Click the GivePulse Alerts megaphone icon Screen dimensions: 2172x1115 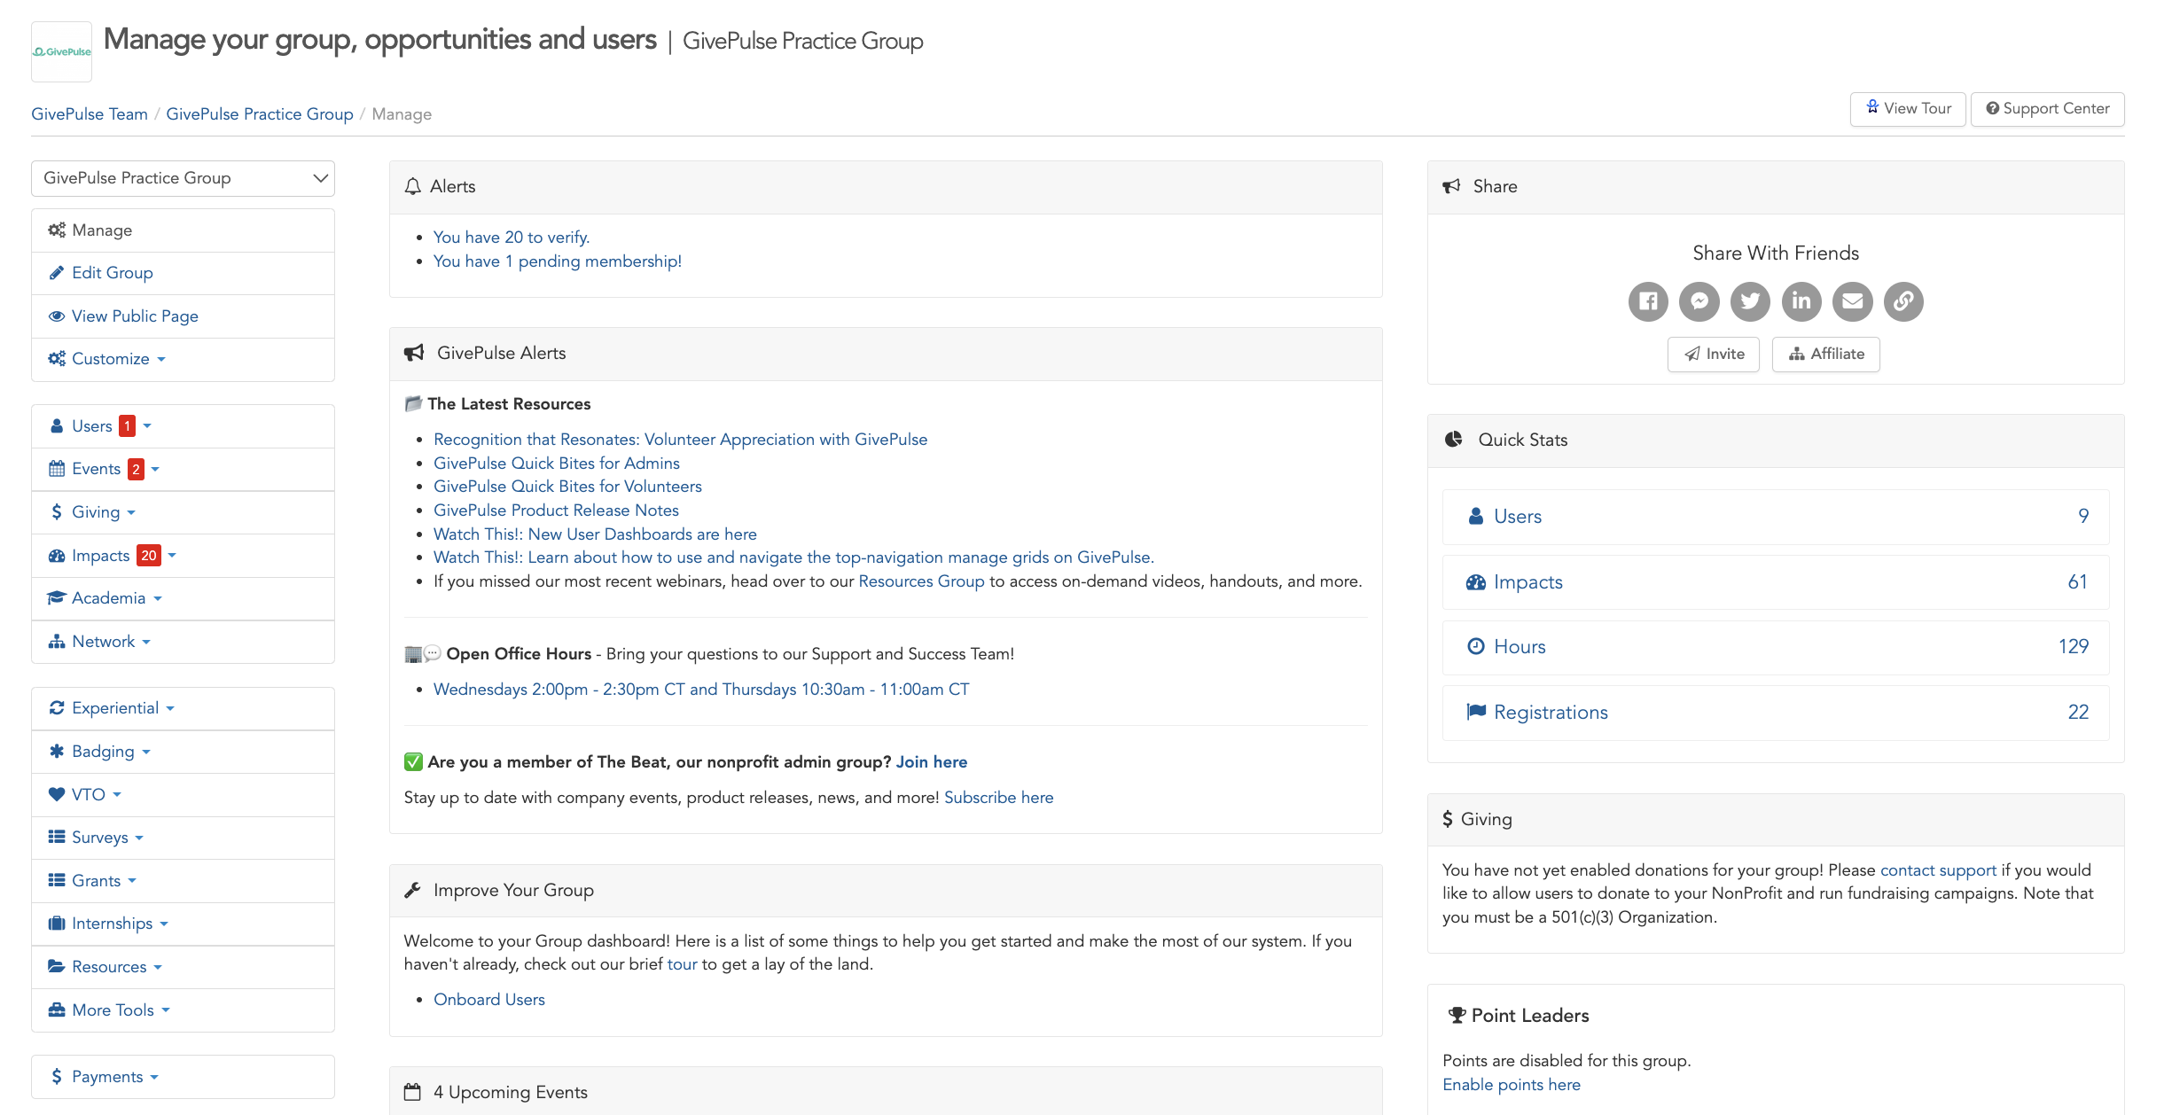tap(414, 353)
